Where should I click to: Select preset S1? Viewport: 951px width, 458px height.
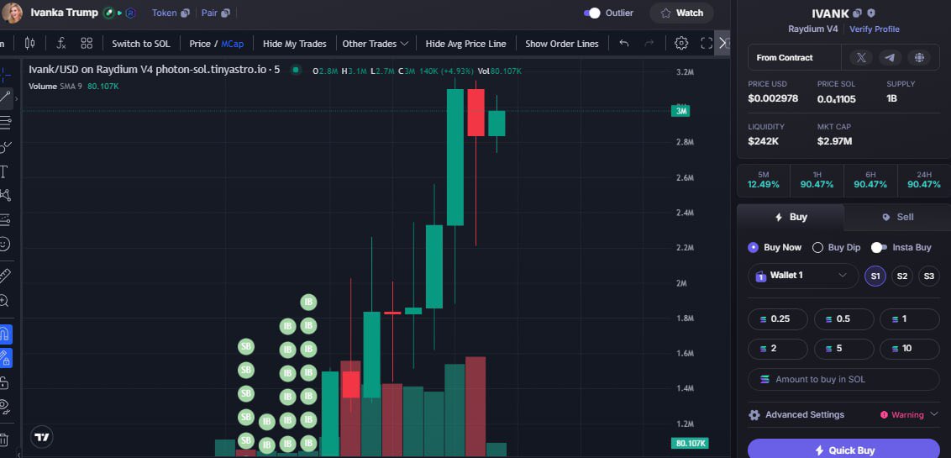coord(875,276)
